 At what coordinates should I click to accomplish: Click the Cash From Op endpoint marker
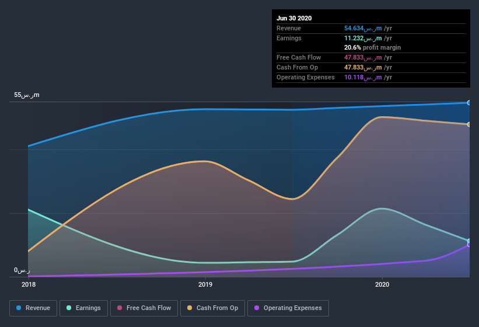pos(469,124)
